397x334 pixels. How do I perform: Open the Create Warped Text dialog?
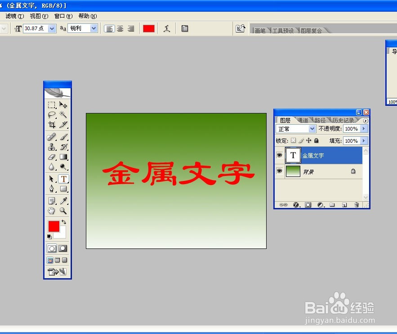[167, 28]
